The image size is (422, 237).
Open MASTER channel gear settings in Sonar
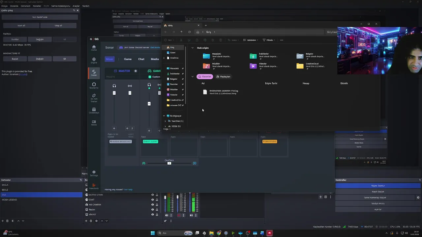[x=136, y=71]
